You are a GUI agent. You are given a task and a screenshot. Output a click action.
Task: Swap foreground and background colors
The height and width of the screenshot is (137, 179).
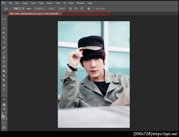click(5, 113)
